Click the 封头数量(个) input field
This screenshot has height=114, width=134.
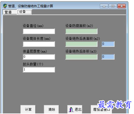pyautogui.click(x=39, y=70)
